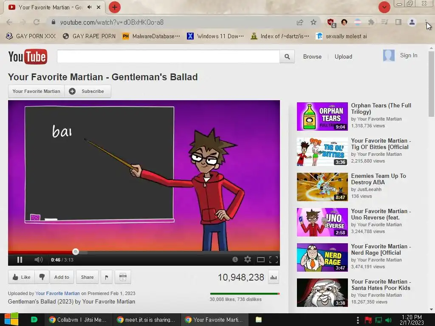The height and width of the screenshot is (326, 435).
Task: Open Windows Start button
Action: pyautogui.click(x=11, y=320)
